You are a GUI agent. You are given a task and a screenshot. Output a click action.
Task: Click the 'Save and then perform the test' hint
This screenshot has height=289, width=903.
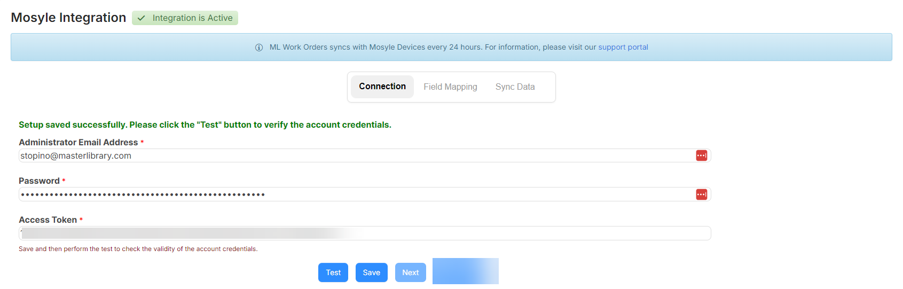pyautogui.click(x=138, y=249)
